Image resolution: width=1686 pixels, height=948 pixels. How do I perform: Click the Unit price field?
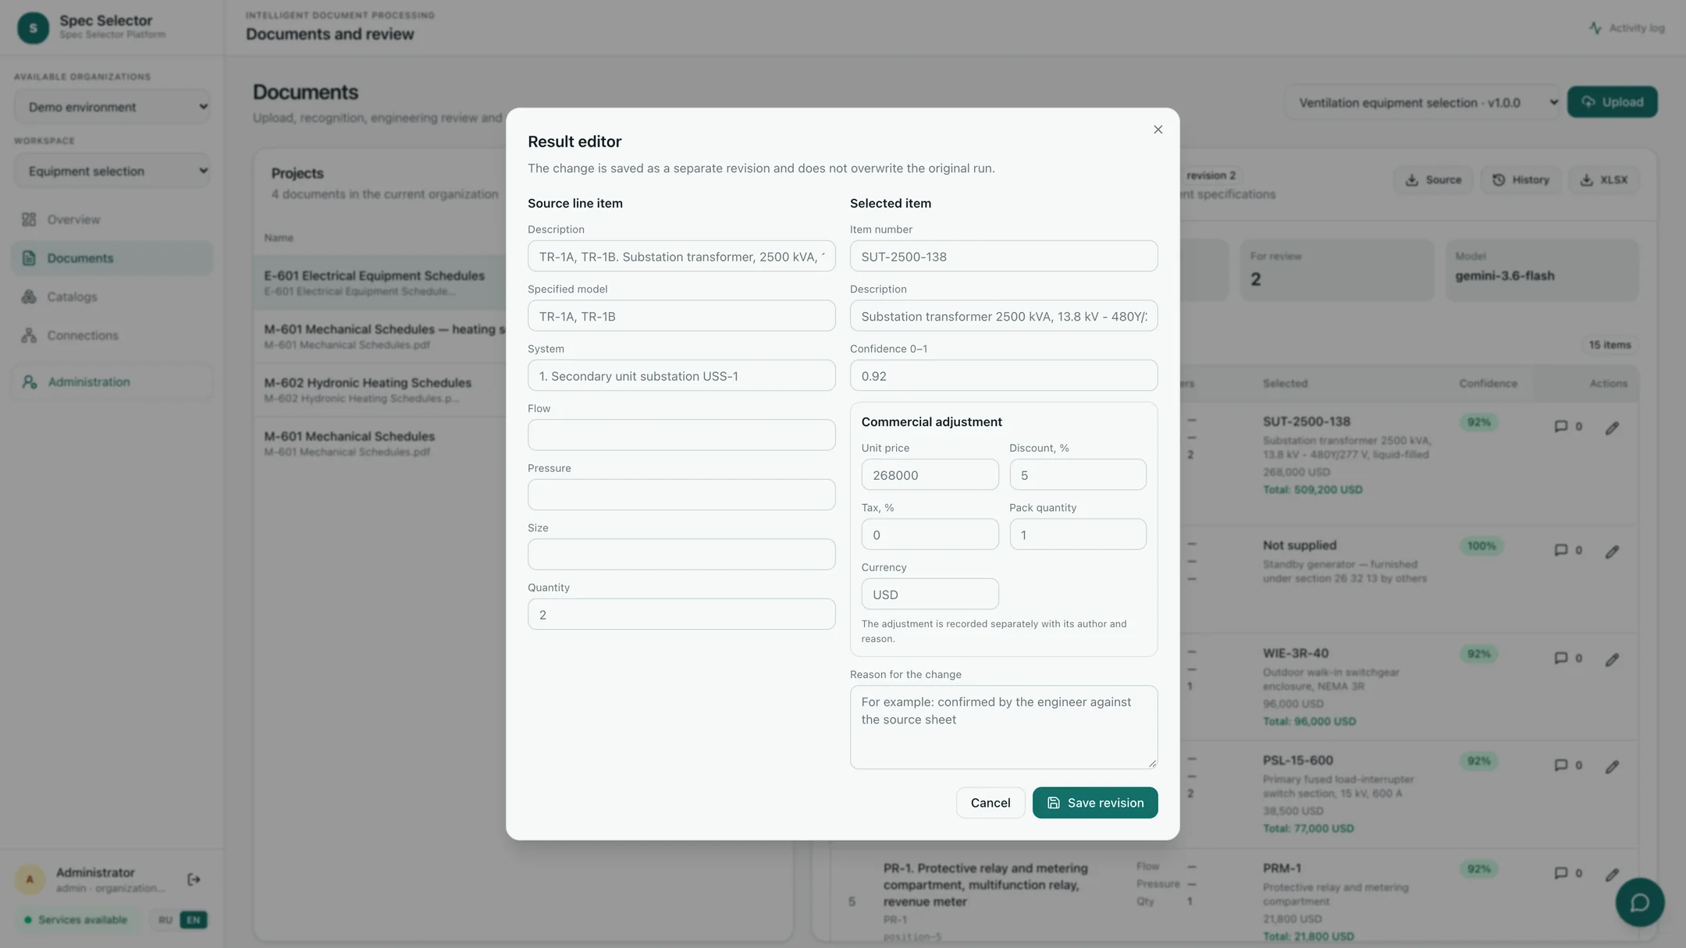(929, 475)
